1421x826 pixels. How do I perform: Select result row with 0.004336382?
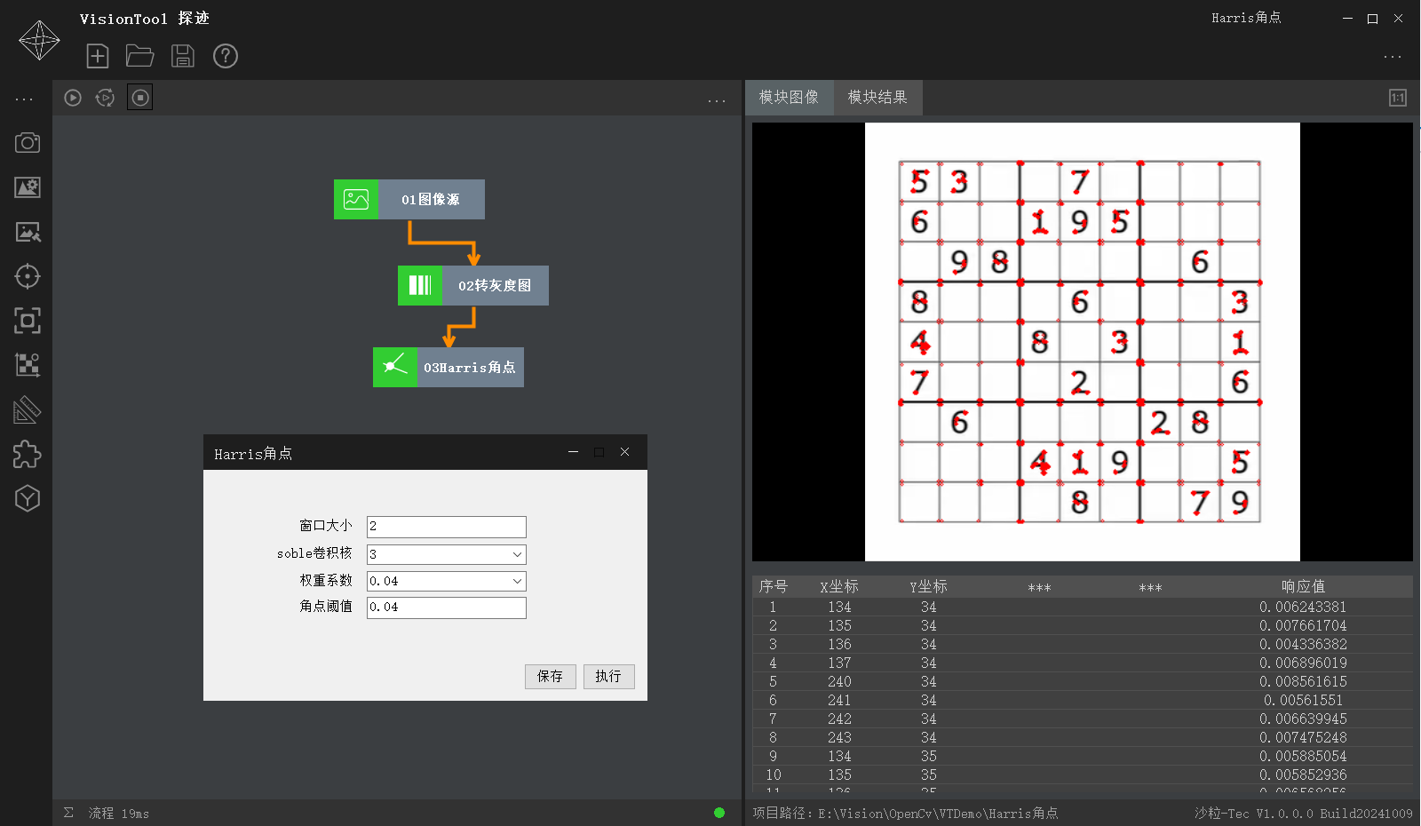coord(1083,644)
